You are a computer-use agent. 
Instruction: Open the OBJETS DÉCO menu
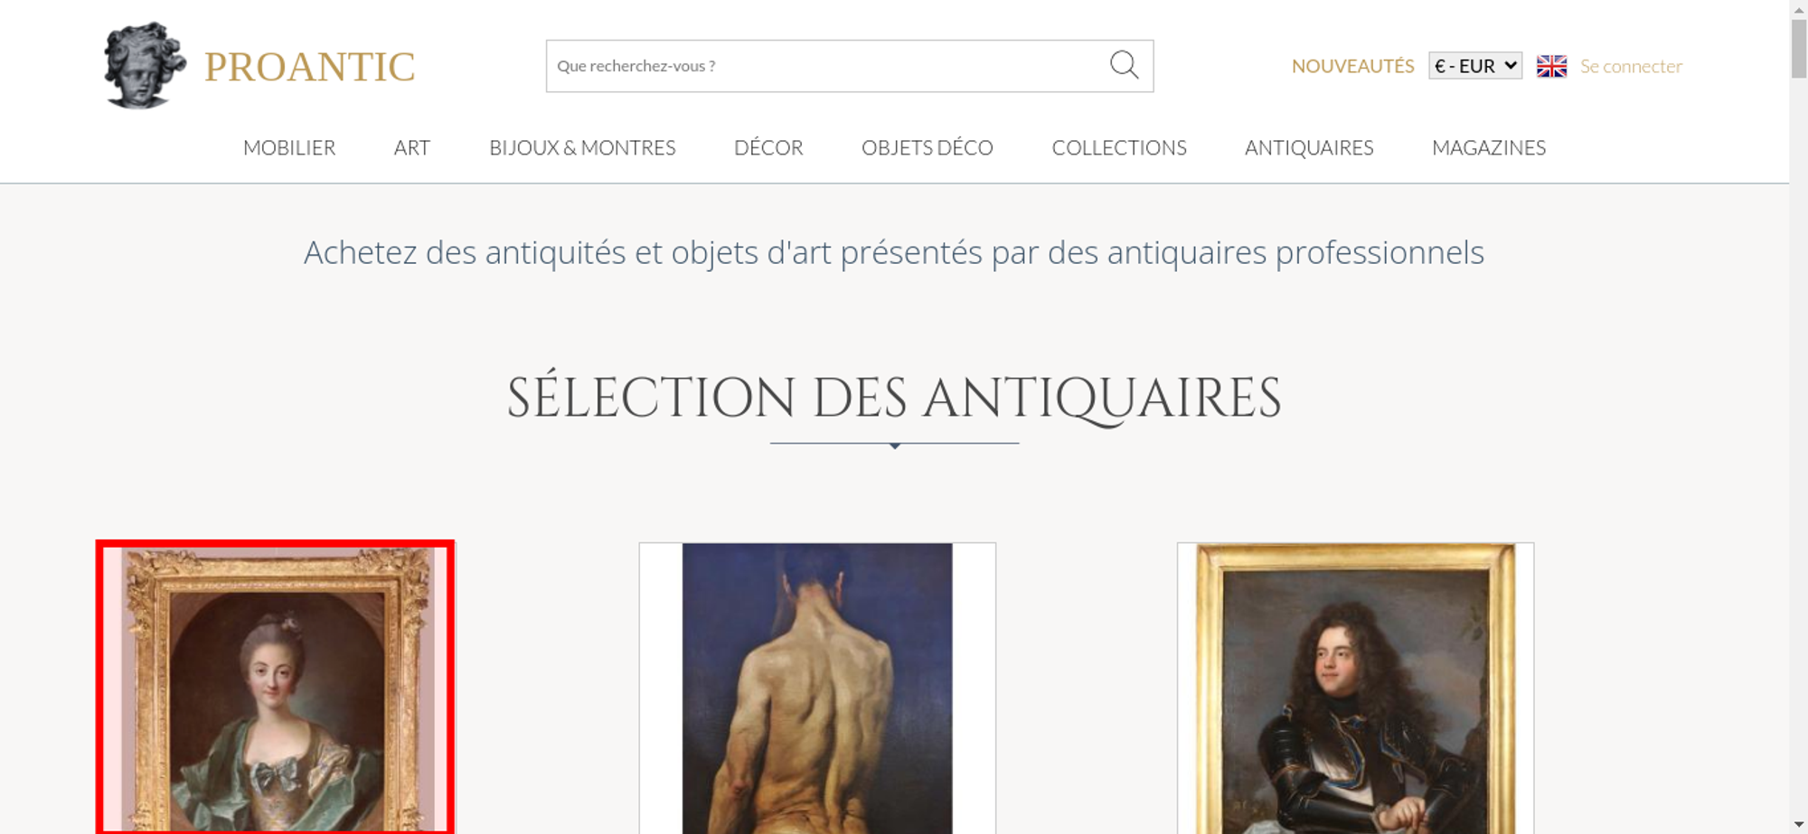[928, 147]
